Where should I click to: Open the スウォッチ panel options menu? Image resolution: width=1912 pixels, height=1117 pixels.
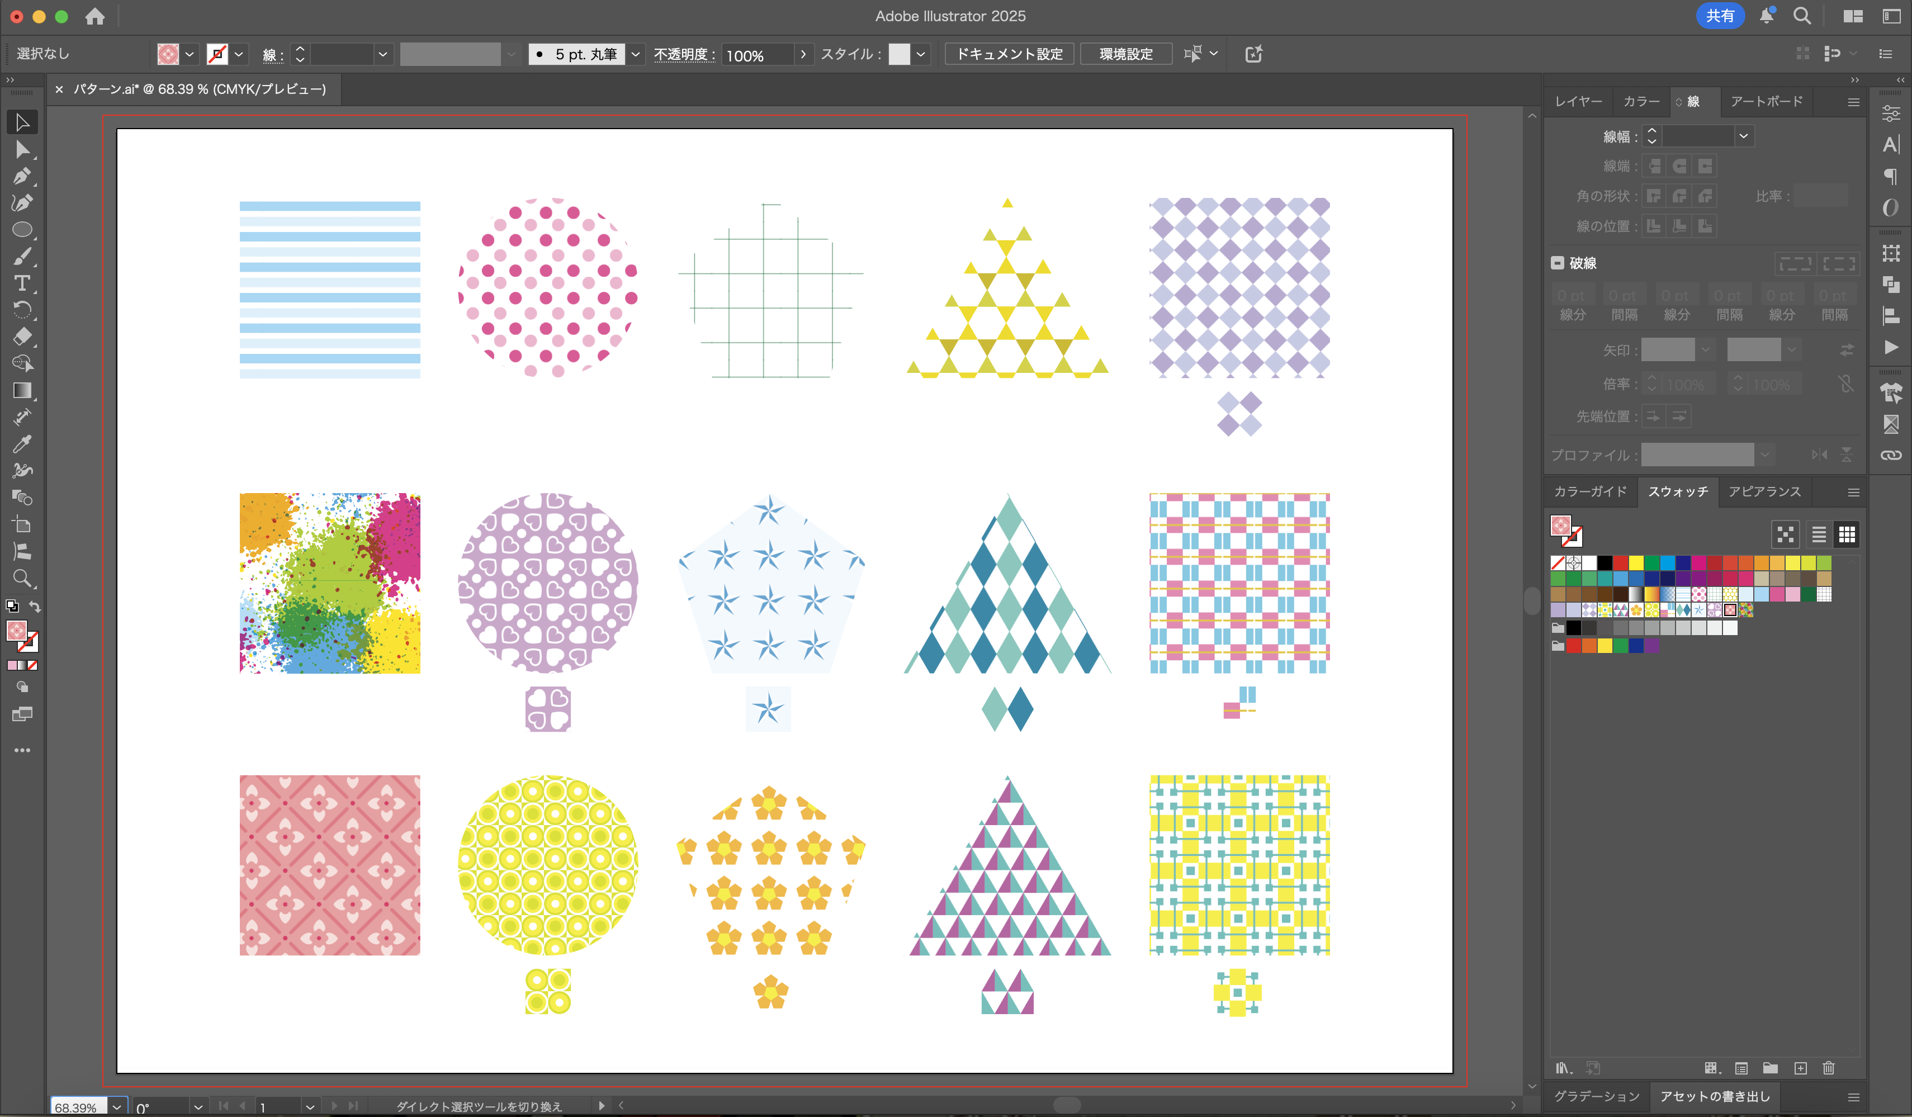[1854, 493]
